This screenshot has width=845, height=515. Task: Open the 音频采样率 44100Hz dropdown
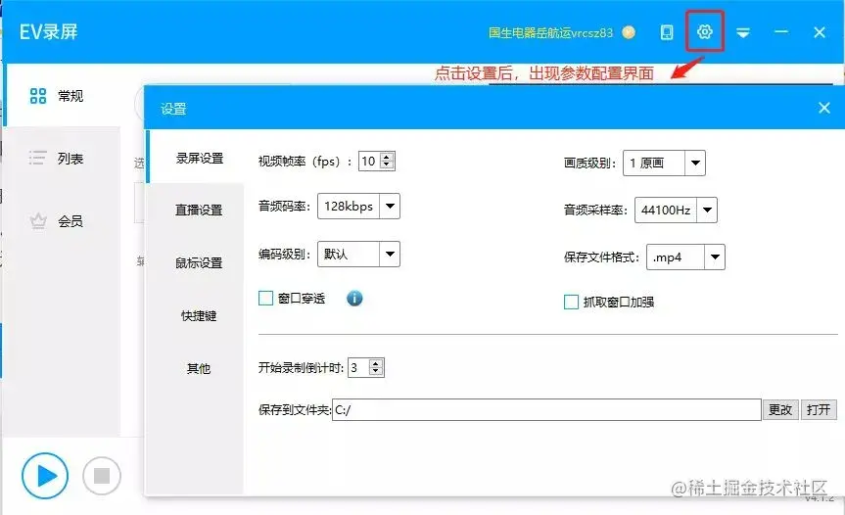(x=676, y=210)
